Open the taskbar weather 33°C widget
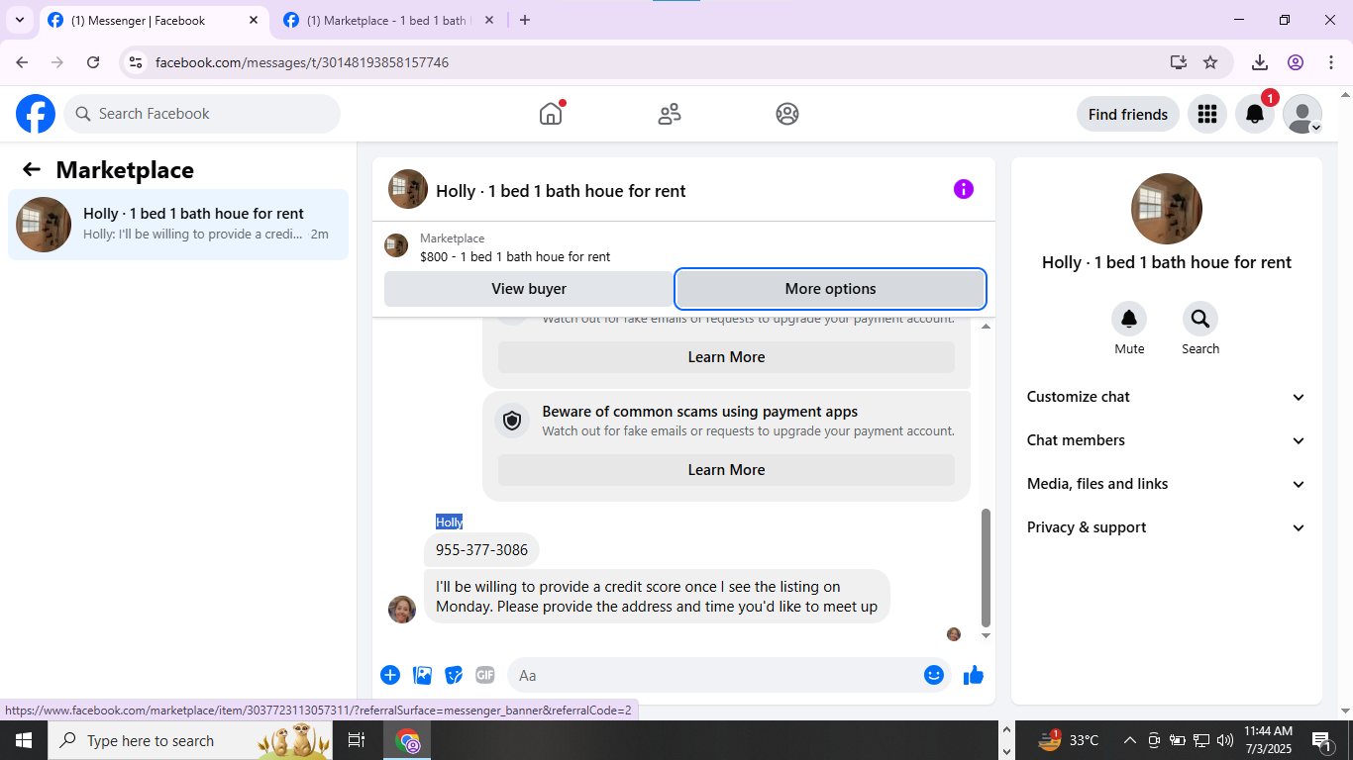The width and height of the screenshot is (1353, 760). pos(1068,740)
